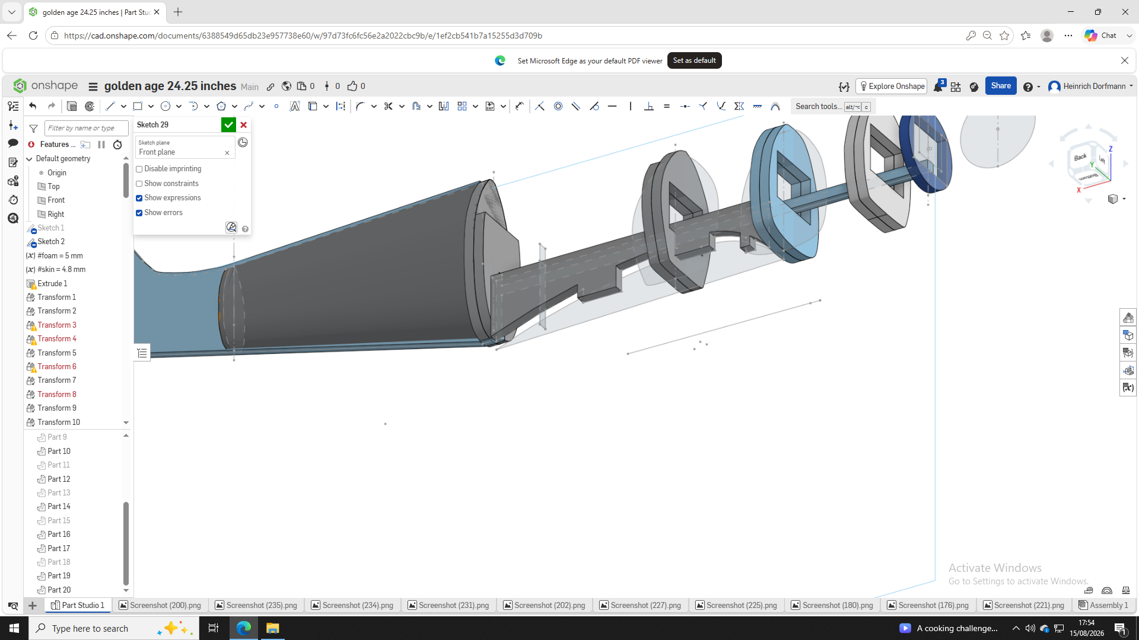Open the spline tool dropdown arrow
Image resolution: width=1139 pixels, height=640 pixels.
262,106
